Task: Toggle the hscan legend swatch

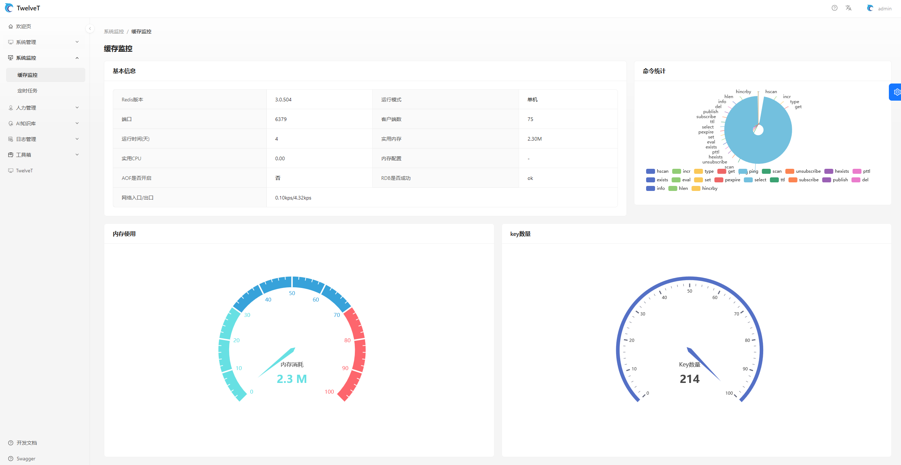Action: pyautogui.click(x=650, y=171)
